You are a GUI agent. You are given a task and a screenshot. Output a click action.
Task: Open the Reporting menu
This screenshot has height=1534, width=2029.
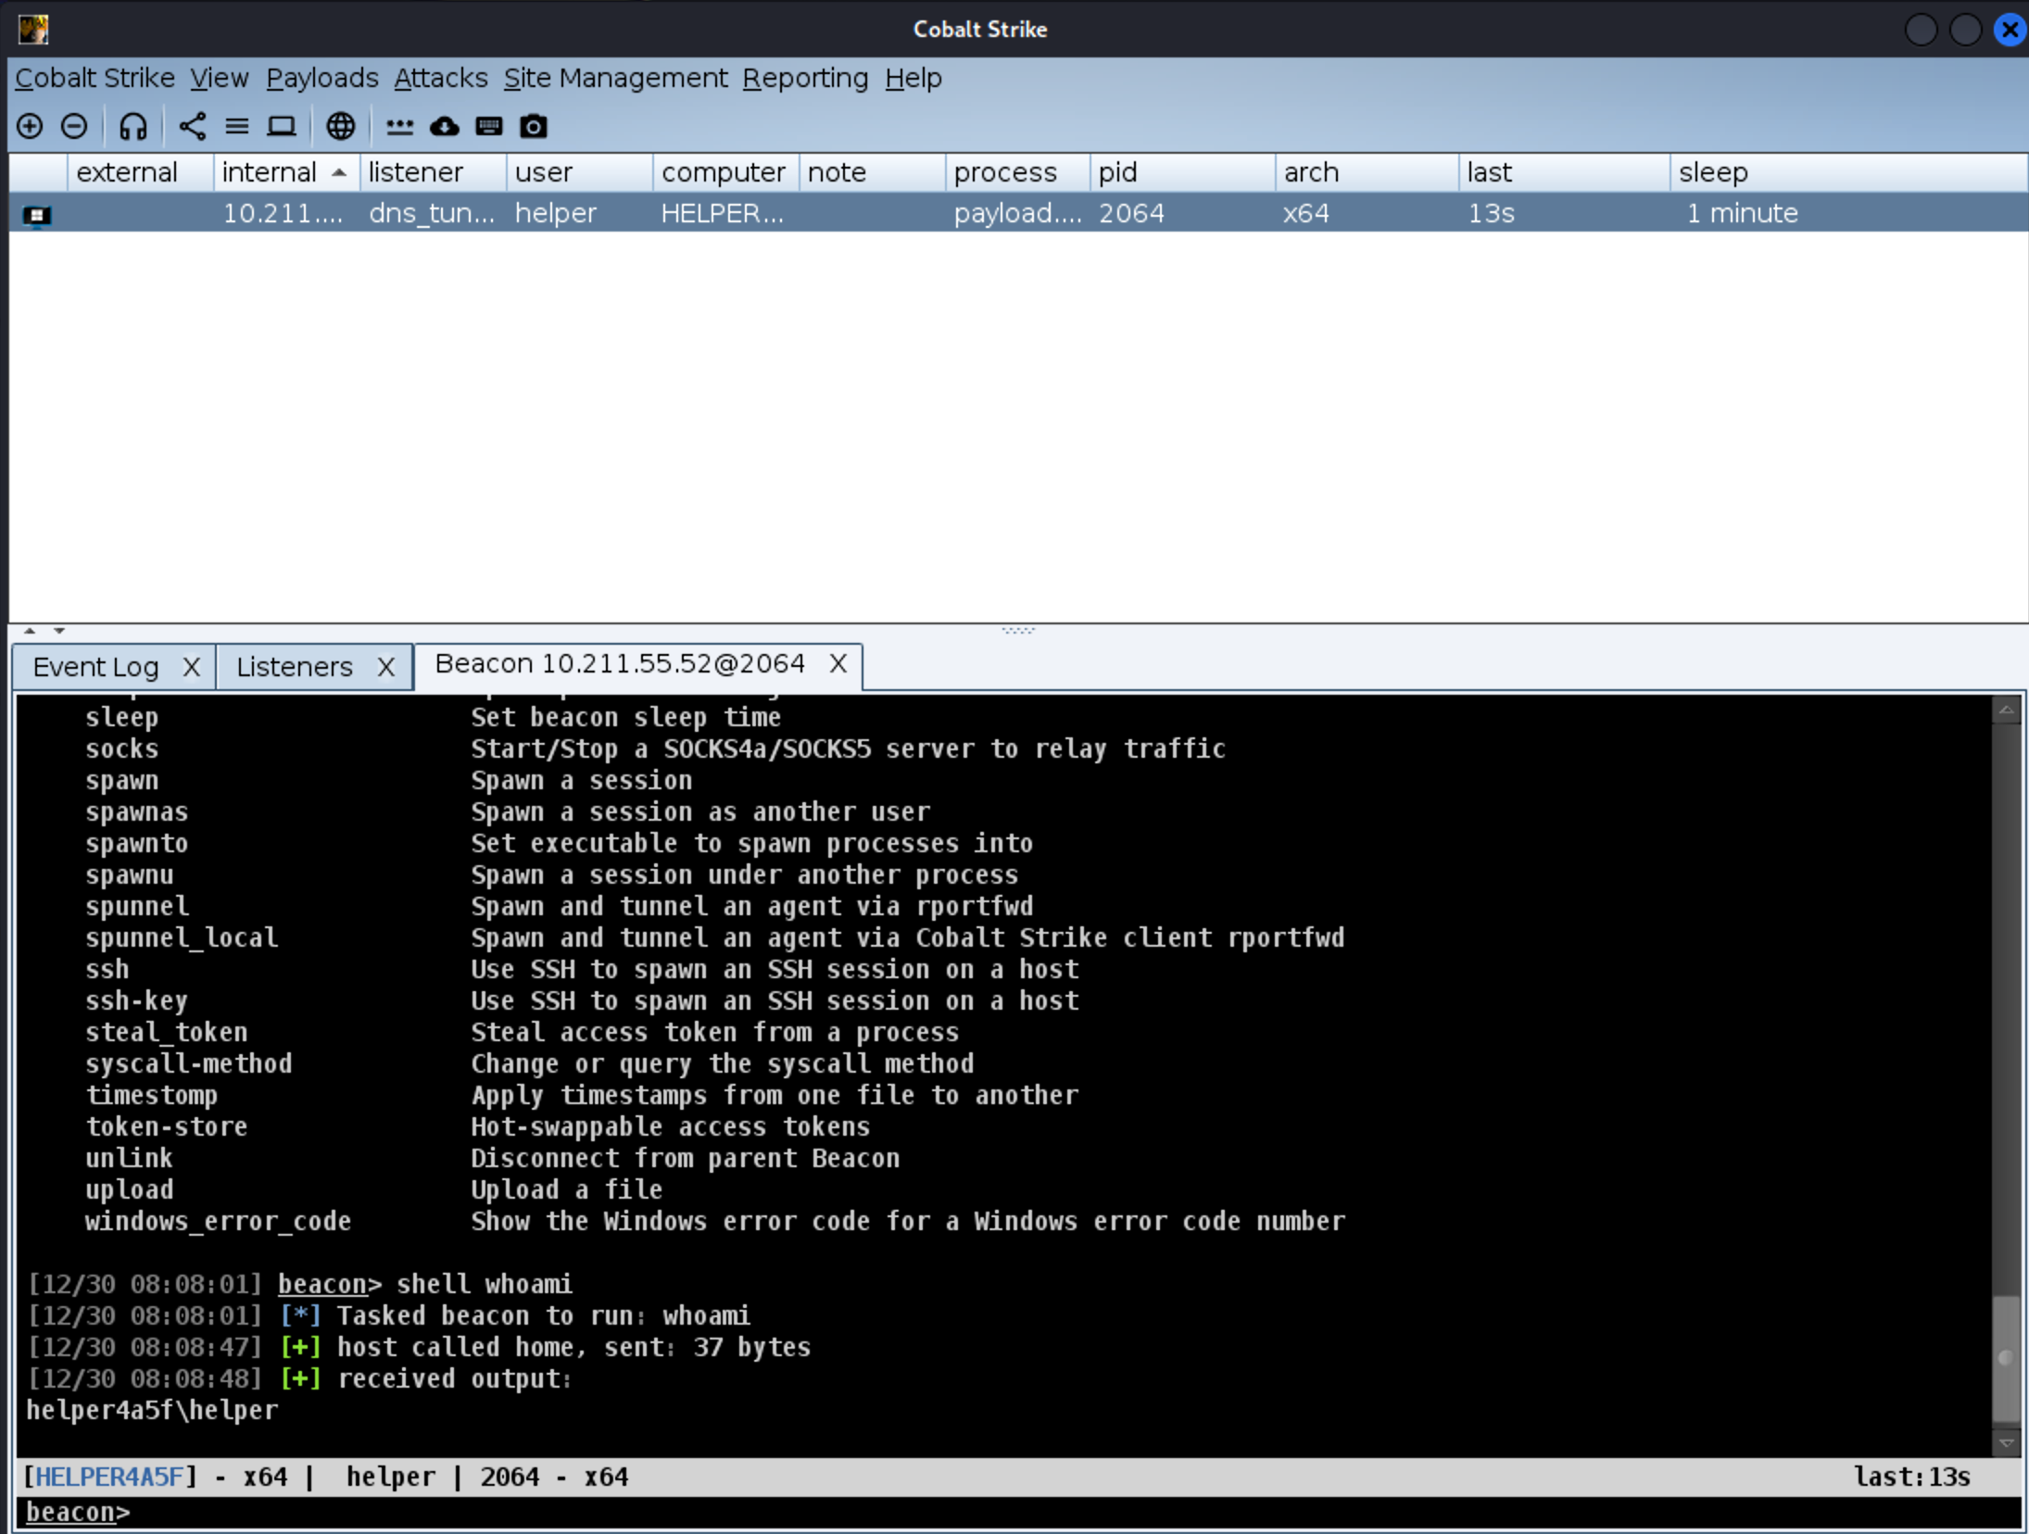tap(804, 79)
